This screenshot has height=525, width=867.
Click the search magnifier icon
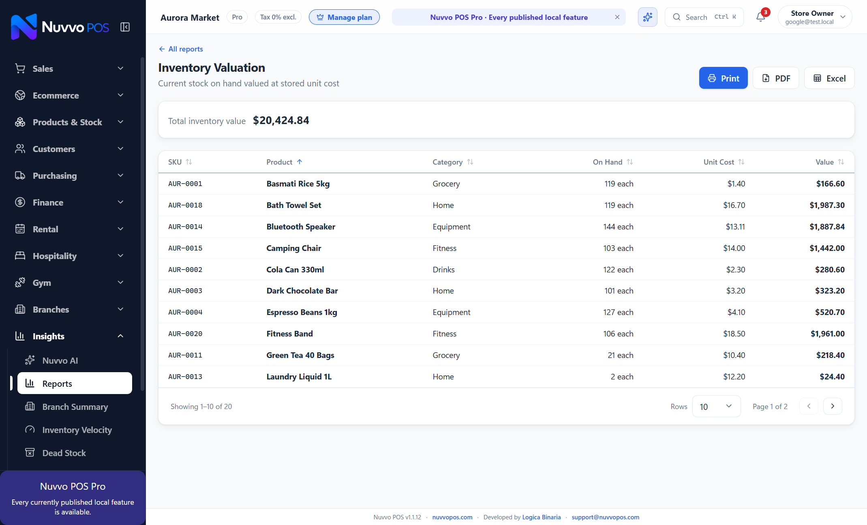point(676,17)
